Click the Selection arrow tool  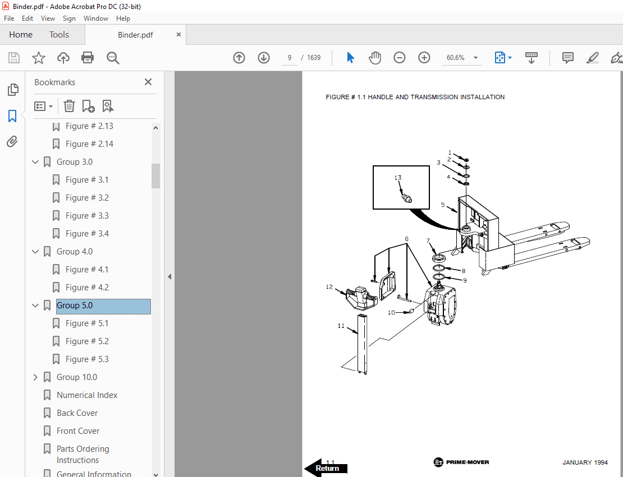pos(350,57)
